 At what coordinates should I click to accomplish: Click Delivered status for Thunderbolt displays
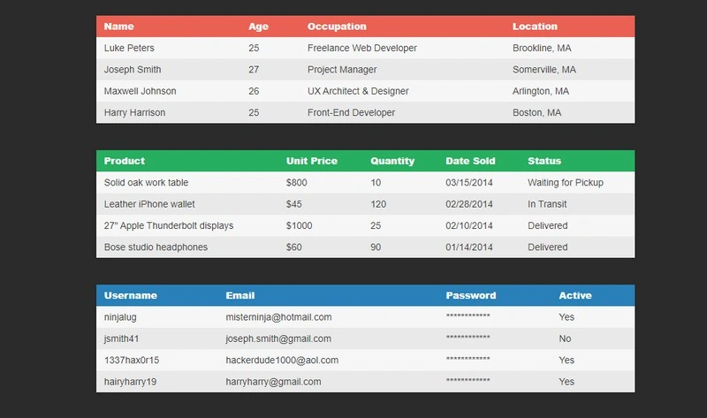[547, 225]
